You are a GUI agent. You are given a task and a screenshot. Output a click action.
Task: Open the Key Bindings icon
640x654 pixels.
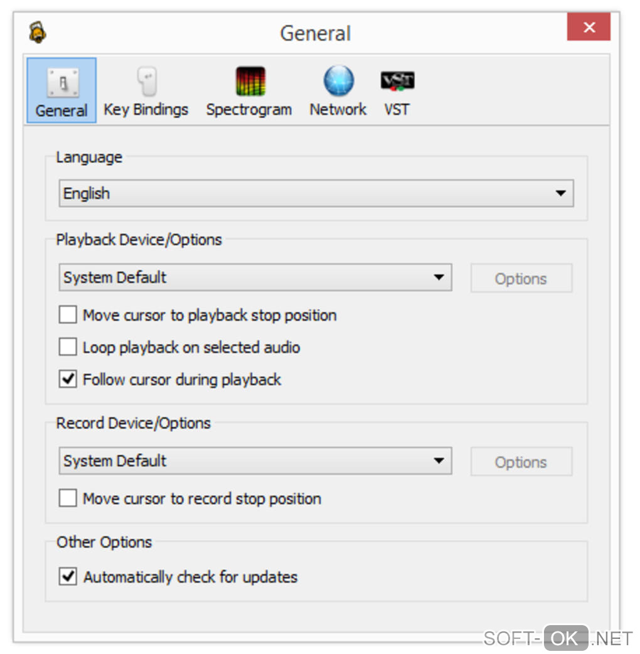pyautogui.click(x=146, y=82)
